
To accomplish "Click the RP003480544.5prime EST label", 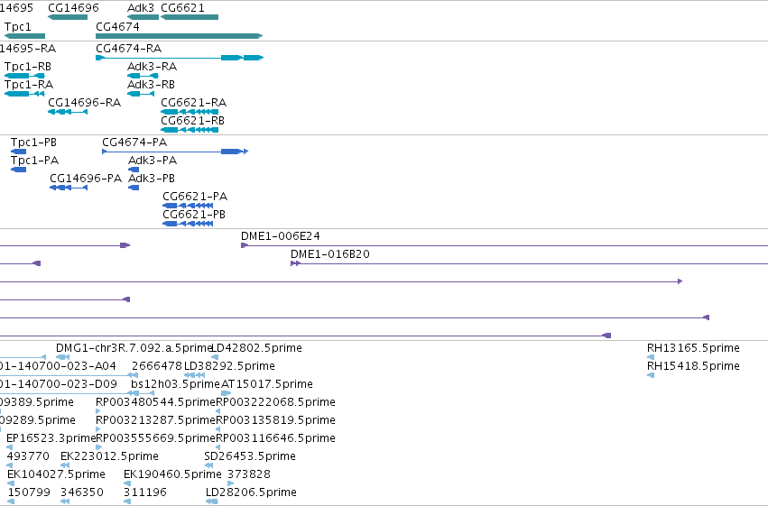I will 156,402.
